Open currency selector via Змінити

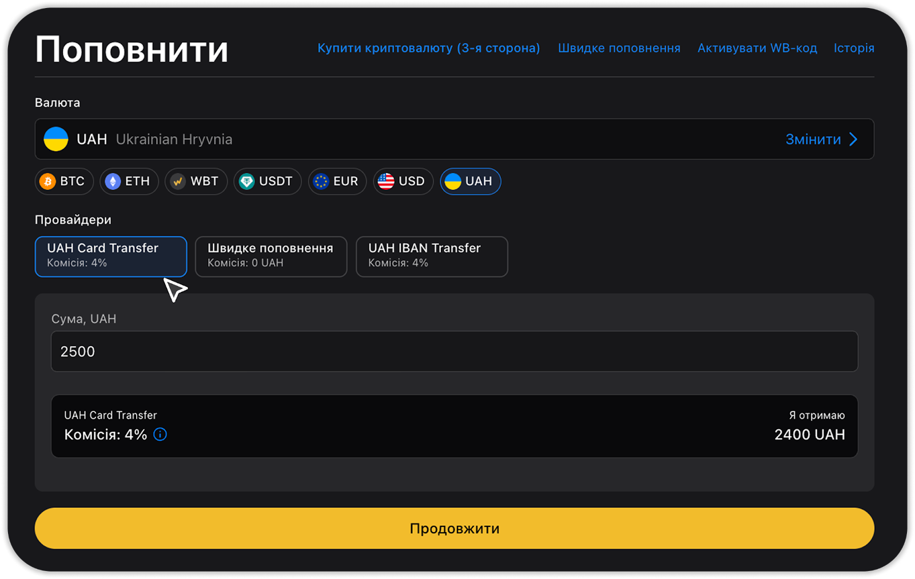(x=813, y=139)
